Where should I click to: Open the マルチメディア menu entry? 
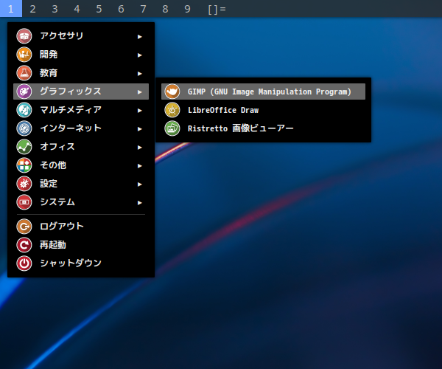coord(81,110)
